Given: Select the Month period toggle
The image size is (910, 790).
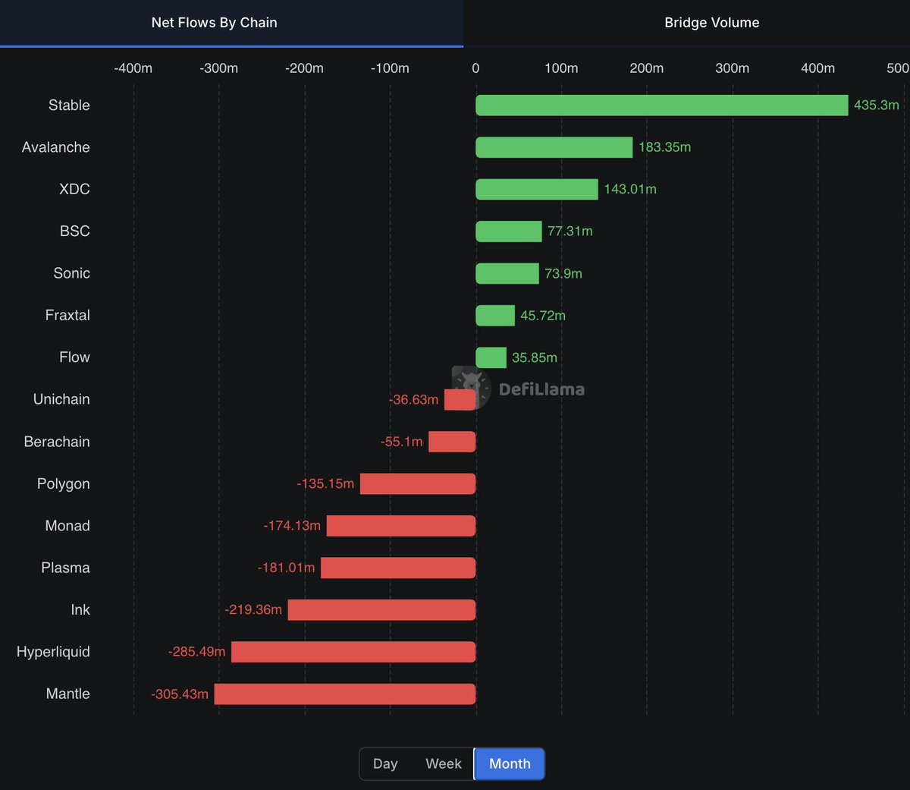Looking at the screenshot, I should point(510,763).
